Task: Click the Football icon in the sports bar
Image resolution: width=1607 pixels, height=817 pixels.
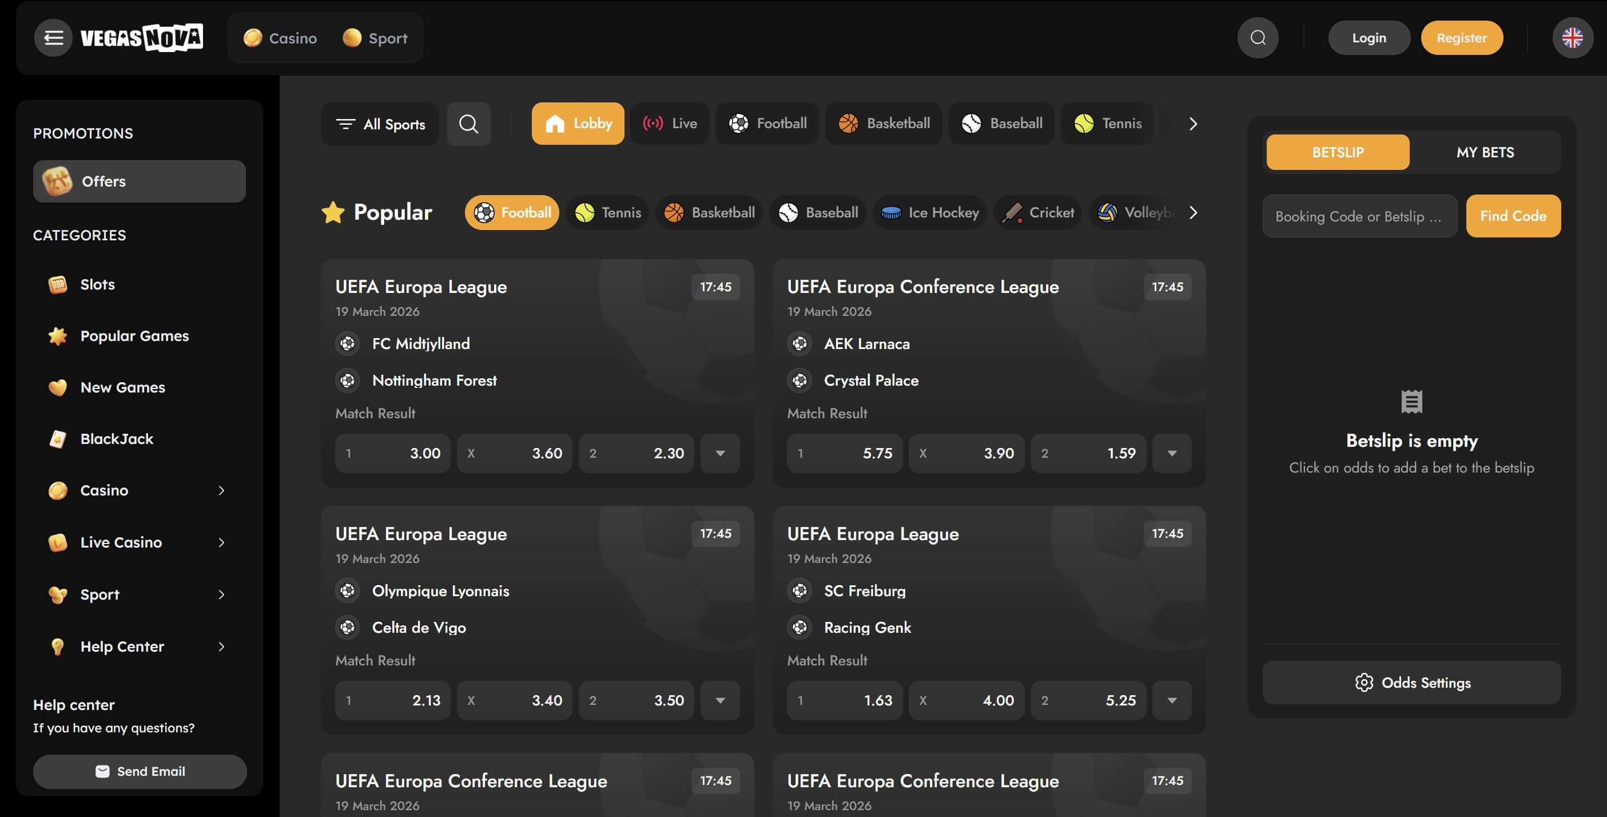Action: click(740, 123)
